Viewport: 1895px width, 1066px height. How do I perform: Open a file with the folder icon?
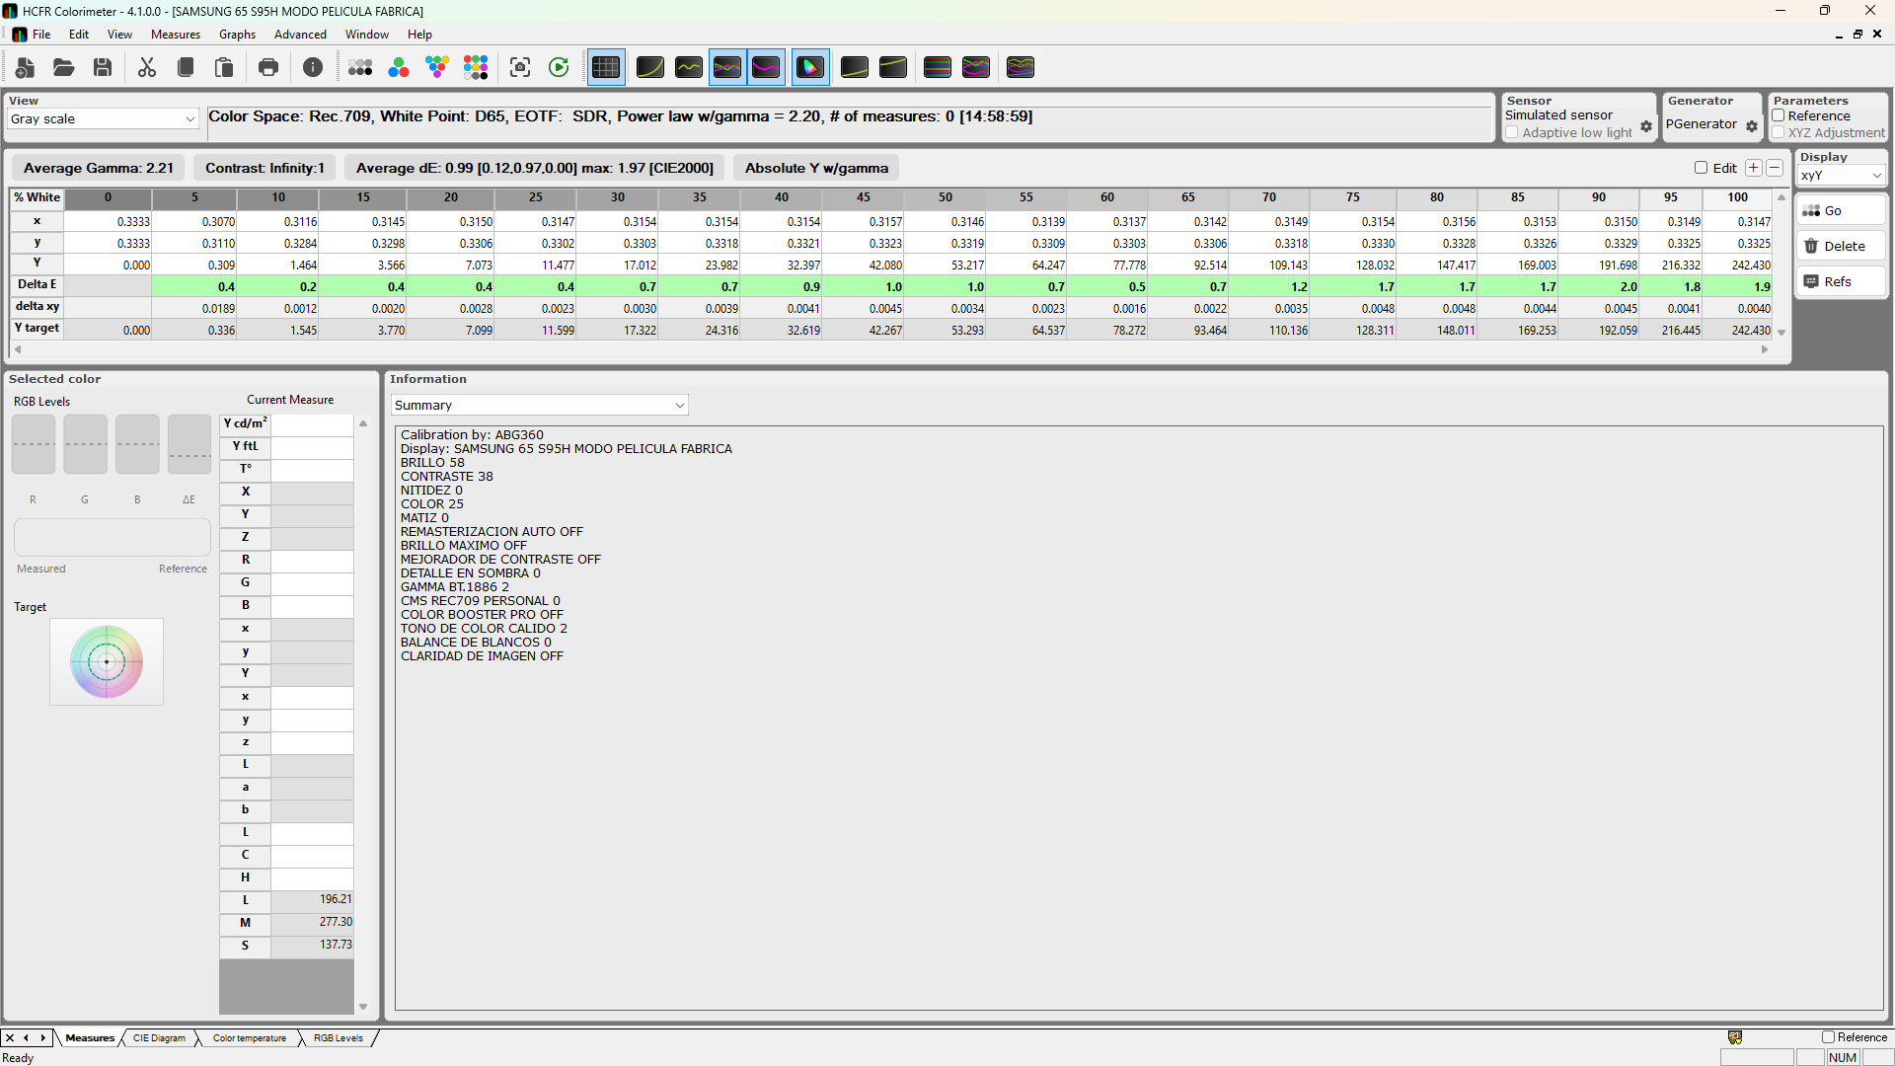pyautogui.click(x=64, y=67)
